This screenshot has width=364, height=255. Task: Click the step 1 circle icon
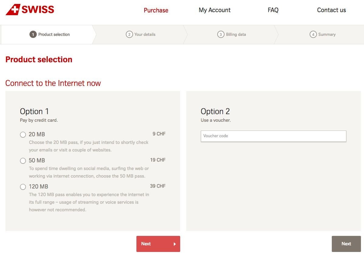33,34
